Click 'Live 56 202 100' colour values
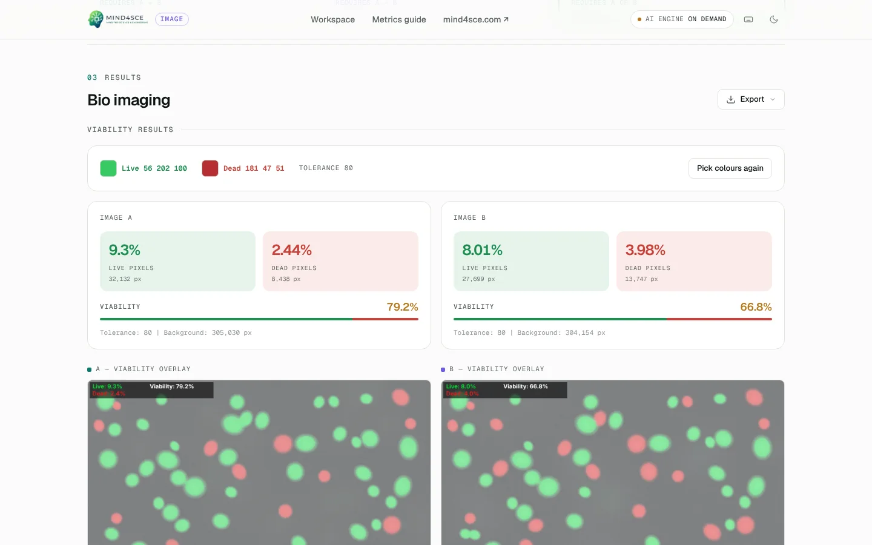The image size is (872, 545). click(154, 168)
